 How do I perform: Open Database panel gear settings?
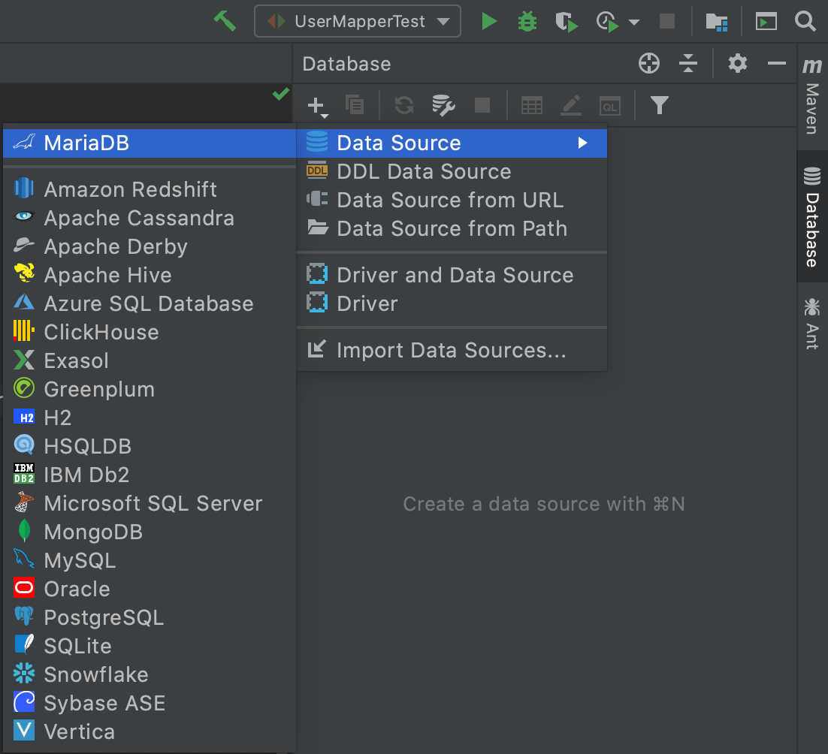coord(738,64)
